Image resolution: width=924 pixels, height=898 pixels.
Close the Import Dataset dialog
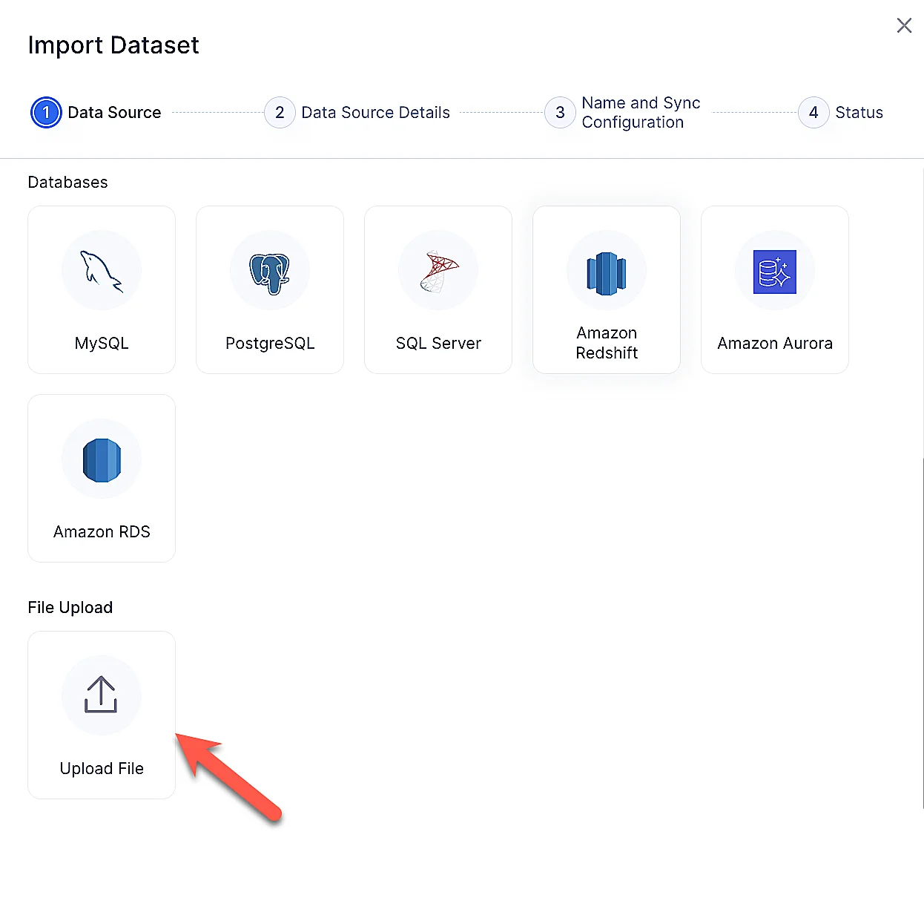click(x=904, y=26)
